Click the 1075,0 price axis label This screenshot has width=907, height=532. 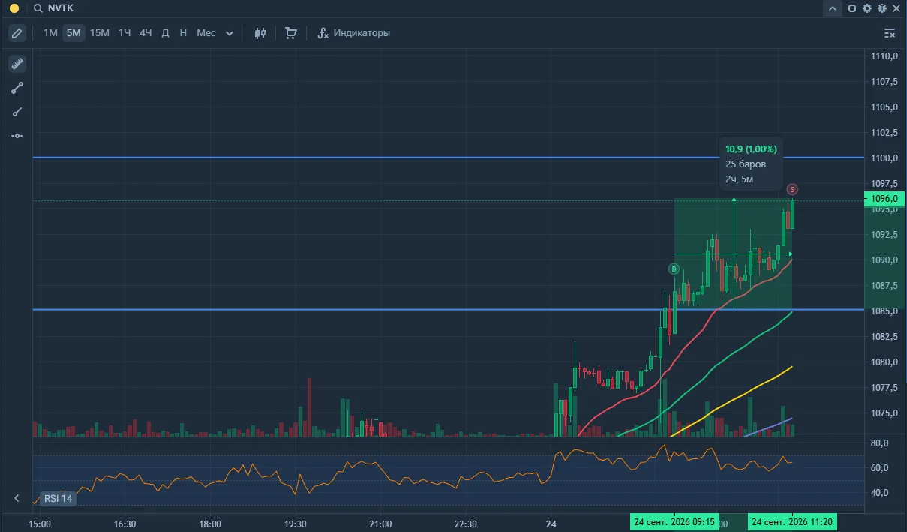click(884, 413)
